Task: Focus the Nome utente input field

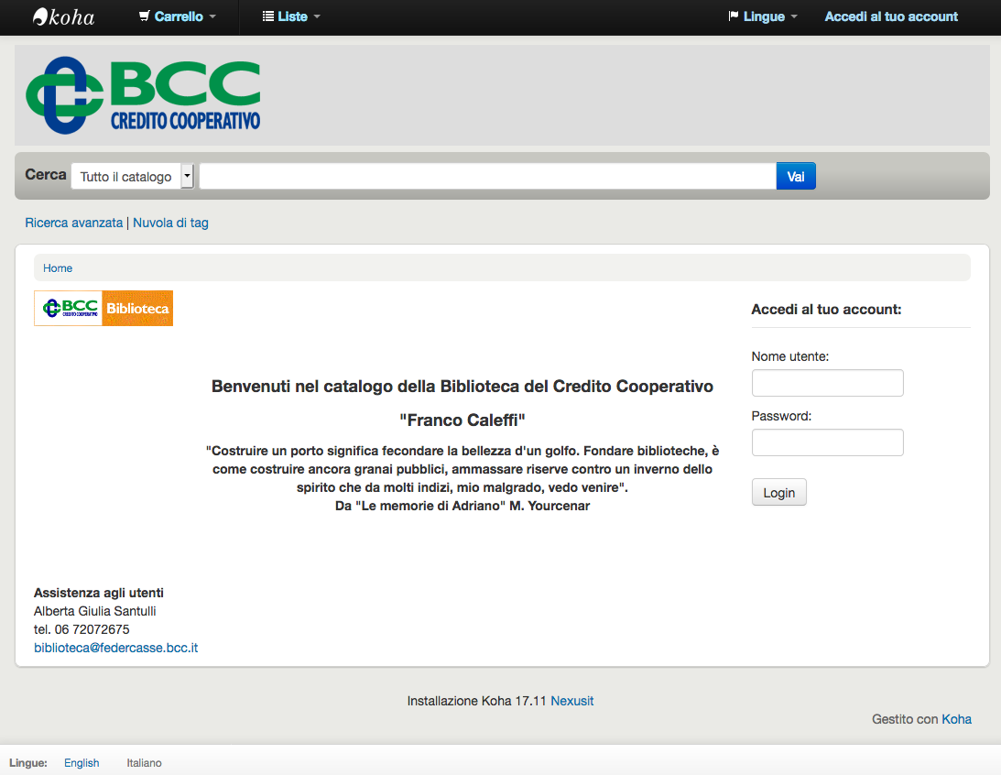Action: point(827,383)
